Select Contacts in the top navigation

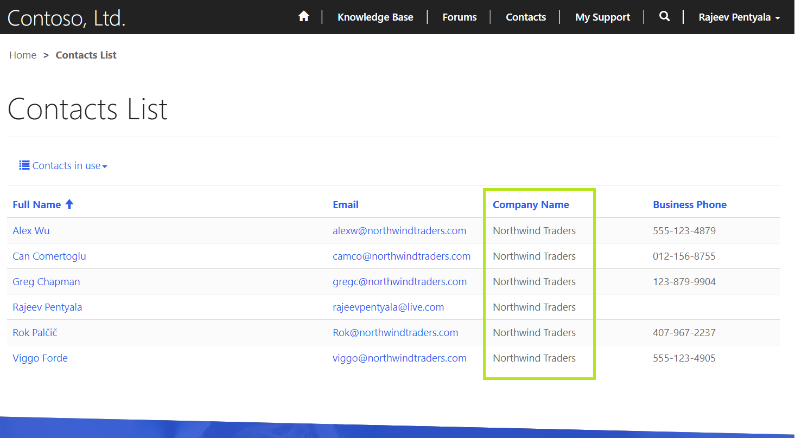click(x=525, y=17)
